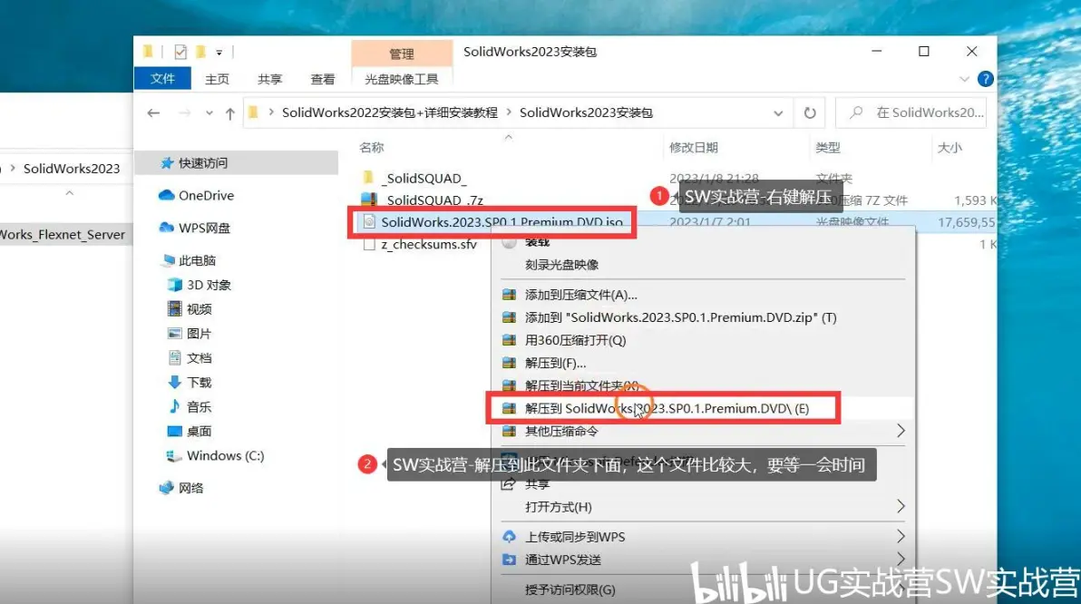This screenshot has height=604, width=1081.
Task: Refresh the current folder view
Action: [810, 112]
